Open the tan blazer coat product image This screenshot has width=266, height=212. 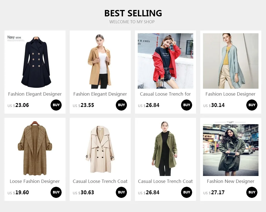coord(100,61)
